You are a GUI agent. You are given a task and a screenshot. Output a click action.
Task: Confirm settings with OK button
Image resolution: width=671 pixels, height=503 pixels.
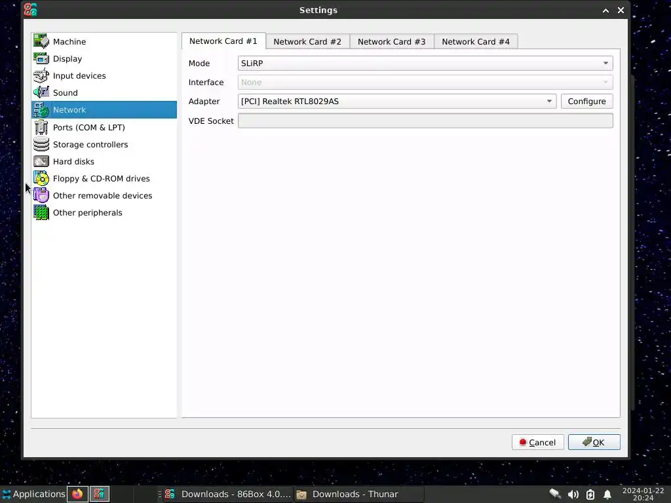pyautogui.click(x=594, y=442)
